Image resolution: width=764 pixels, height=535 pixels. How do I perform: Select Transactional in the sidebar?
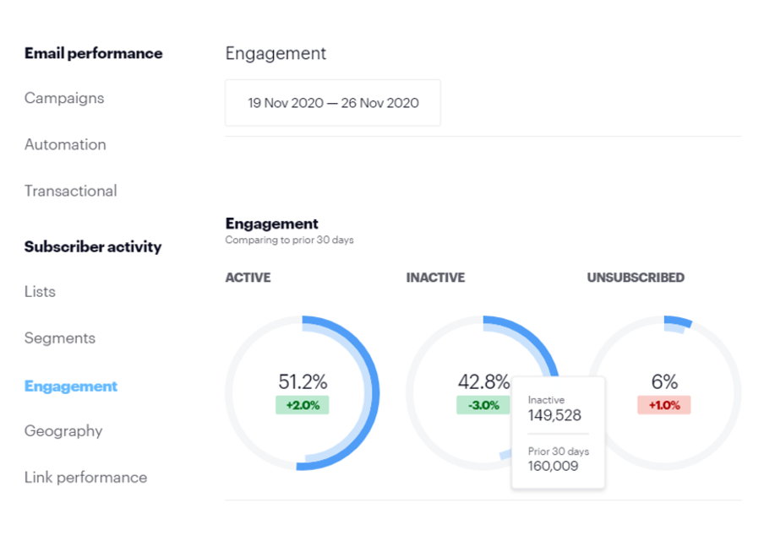(x=71, y=191)
